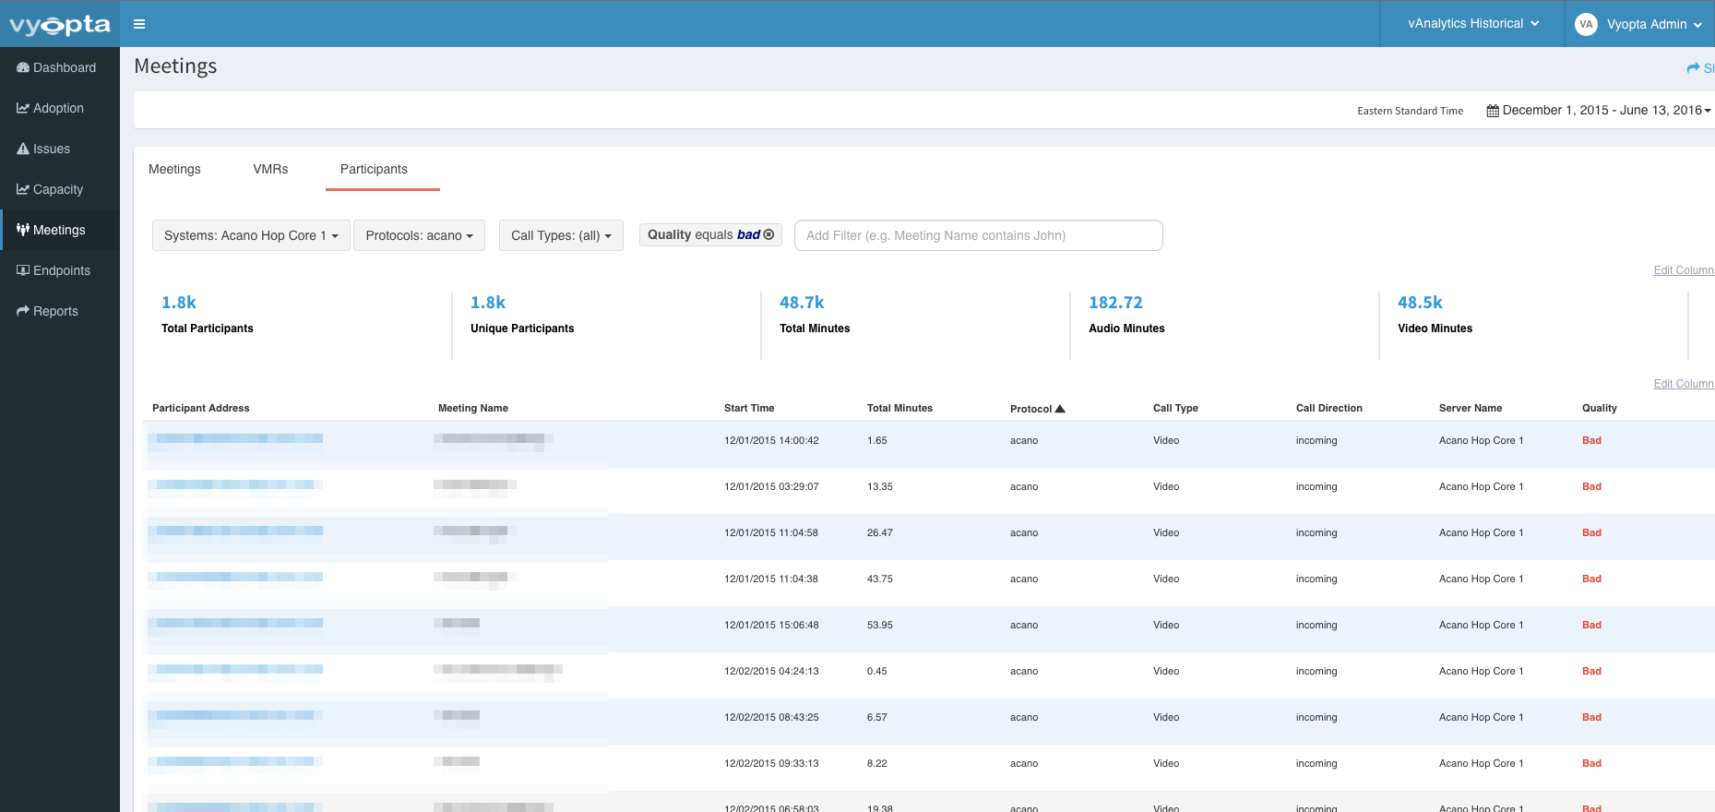Viewport: 1715px width, 812px height.
Task: Click the calendar icon beside the date range
Action: pos(1493,111)
